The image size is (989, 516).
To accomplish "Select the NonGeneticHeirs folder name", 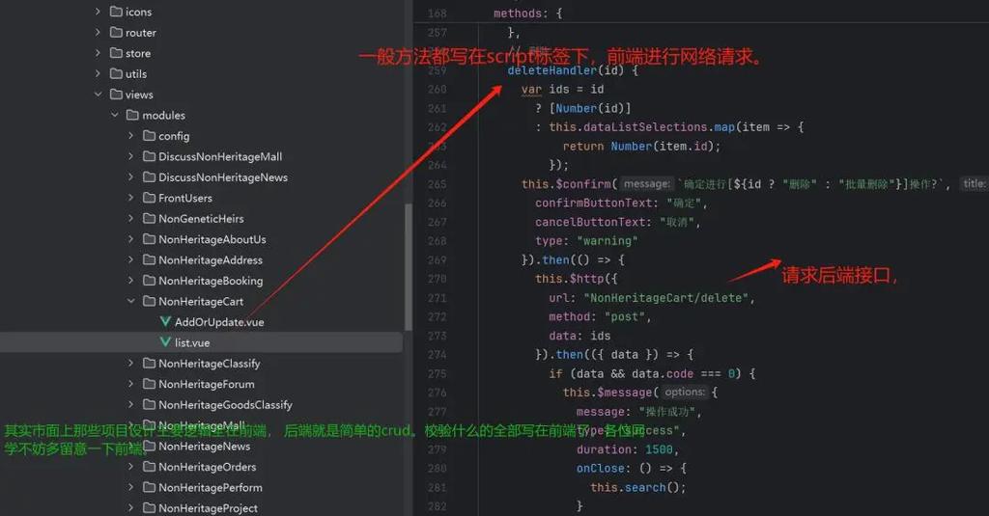I will coord(201,219).
